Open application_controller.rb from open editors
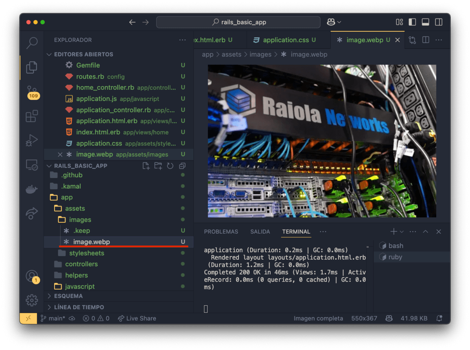 [119, 110]
